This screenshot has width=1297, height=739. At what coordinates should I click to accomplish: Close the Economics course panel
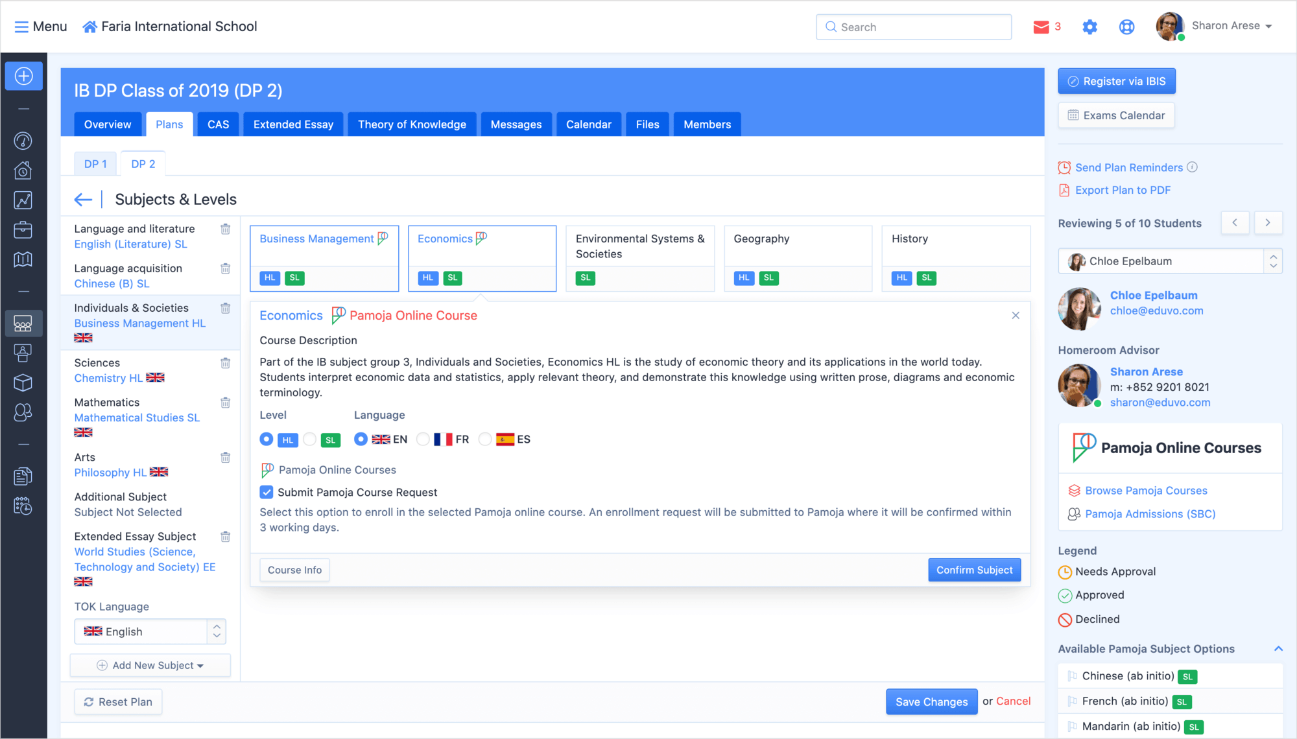pyautogui.click(x=1016, y=316)
